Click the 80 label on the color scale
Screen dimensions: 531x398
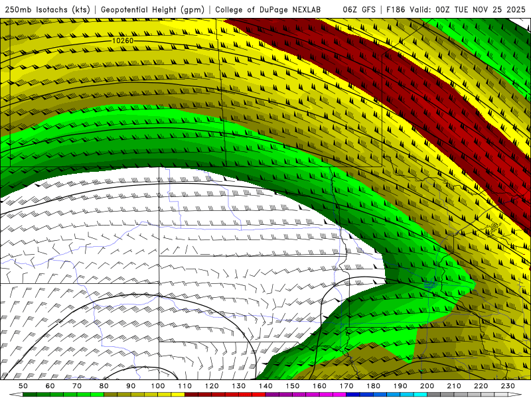point(104,386)
